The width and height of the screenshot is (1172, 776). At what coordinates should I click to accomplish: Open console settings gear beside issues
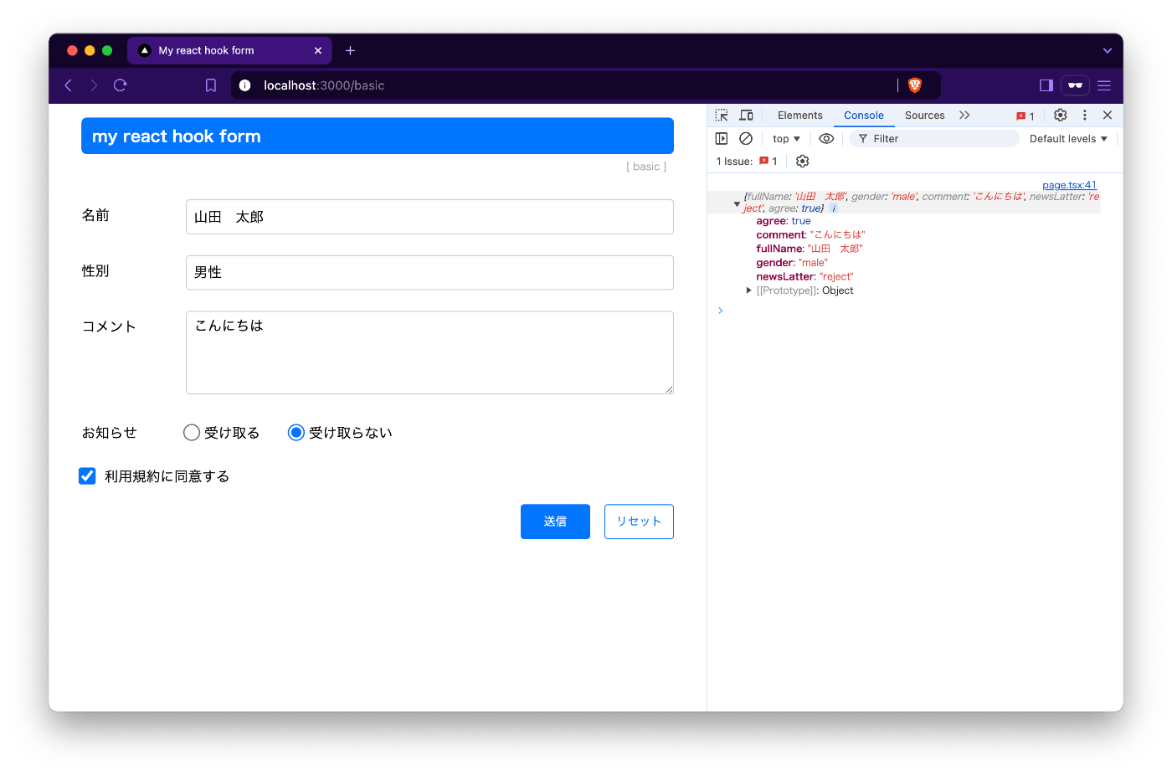(803, 162)
